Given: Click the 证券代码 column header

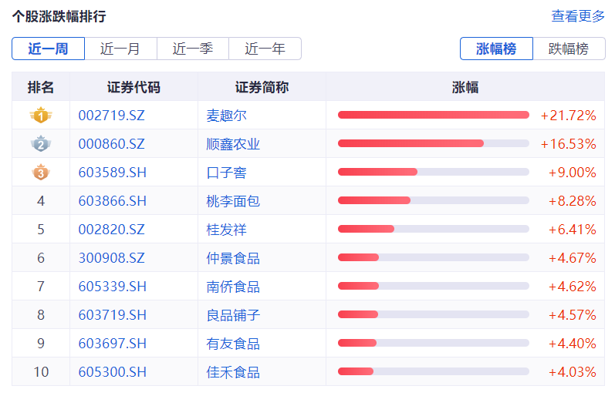Looking at the screenshot, I should (133, 87).
